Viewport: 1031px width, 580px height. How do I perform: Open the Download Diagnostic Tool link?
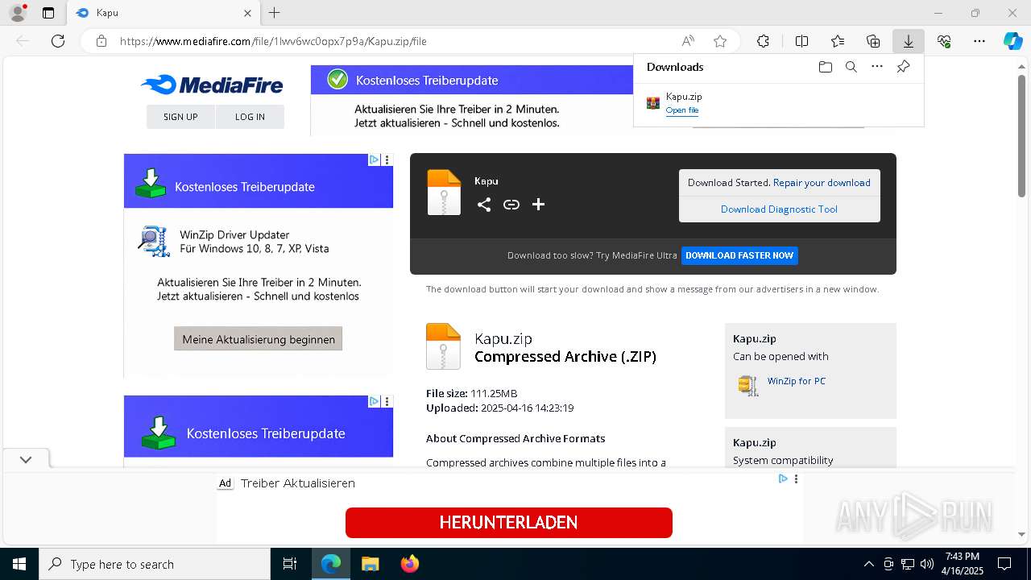click(779, 209)
